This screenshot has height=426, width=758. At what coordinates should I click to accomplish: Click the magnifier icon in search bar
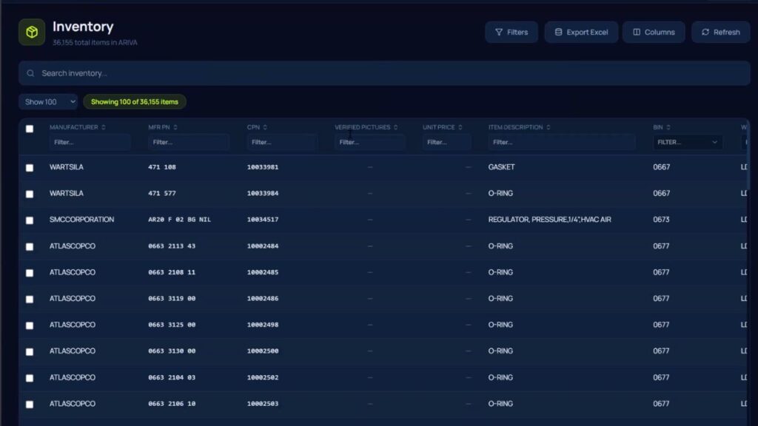click(x=30, y=73)
